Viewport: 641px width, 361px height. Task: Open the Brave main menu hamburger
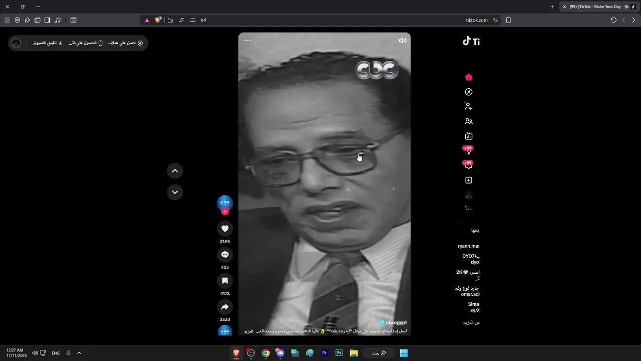coord(7,20)
